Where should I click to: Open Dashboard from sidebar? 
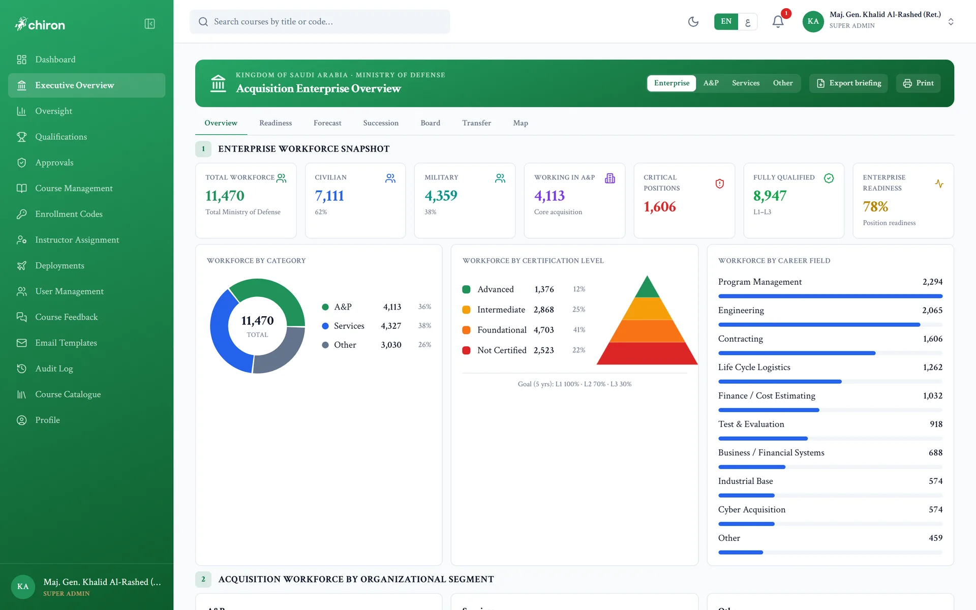click(x=86, y=59)
